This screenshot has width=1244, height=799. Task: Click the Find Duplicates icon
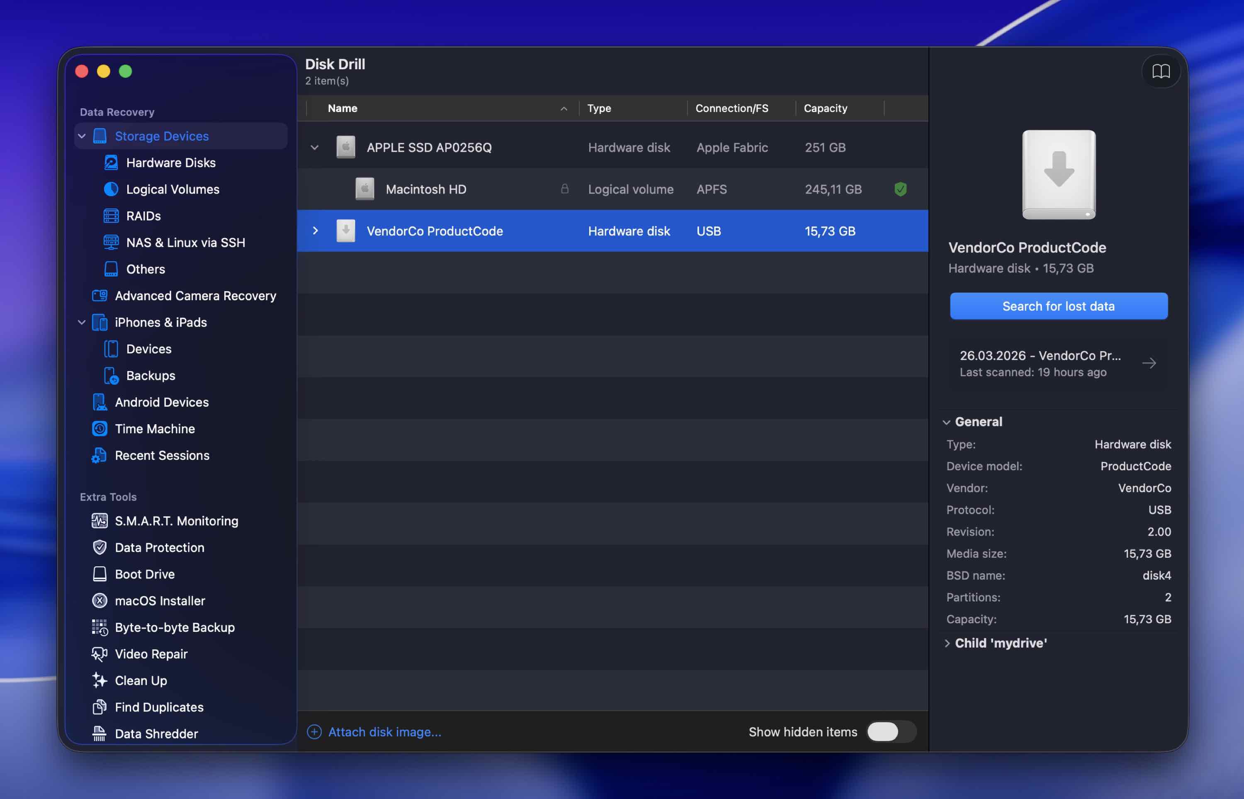click(100, 707)
